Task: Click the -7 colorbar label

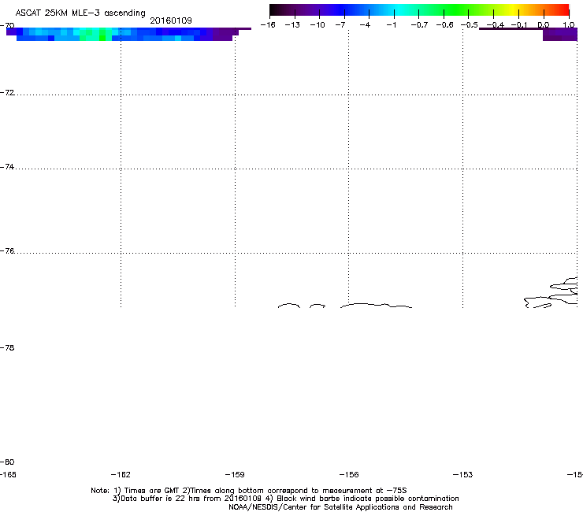Action: point(340,25)
